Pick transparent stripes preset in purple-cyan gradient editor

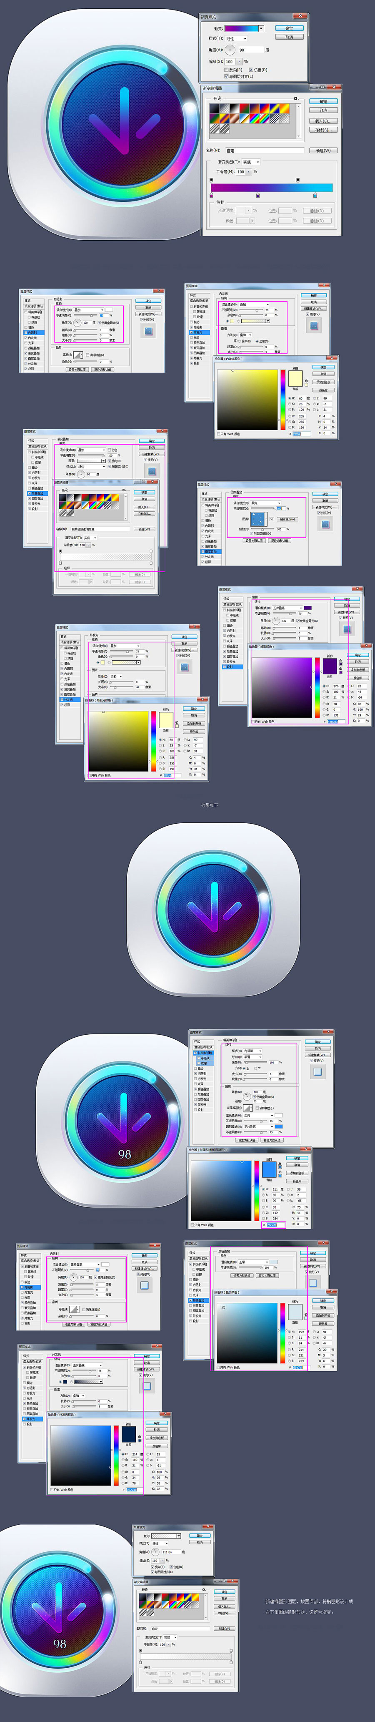pos(275,118)
